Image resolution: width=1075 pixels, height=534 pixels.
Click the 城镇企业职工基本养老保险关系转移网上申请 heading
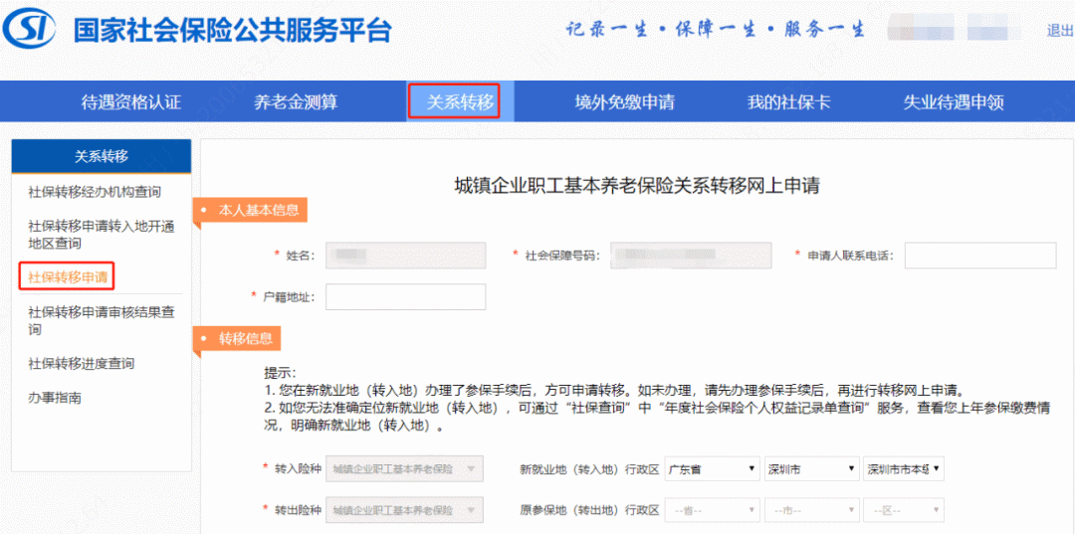(x=638, y=186)
